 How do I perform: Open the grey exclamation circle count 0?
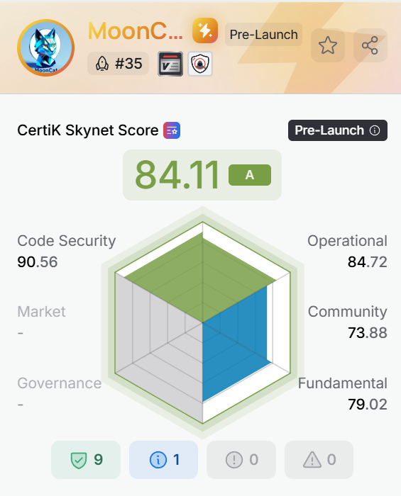pyautogui.click(x=241, y=460)
